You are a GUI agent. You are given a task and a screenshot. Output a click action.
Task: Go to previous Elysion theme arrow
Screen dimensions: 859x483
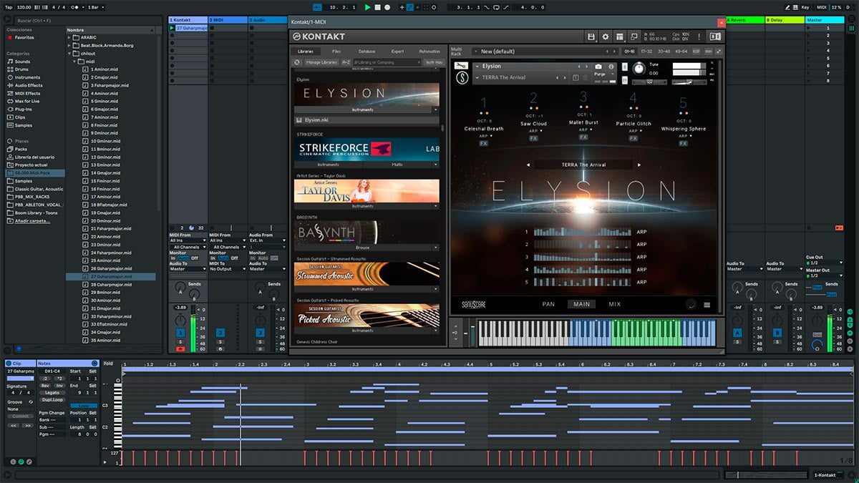[529, 165]
